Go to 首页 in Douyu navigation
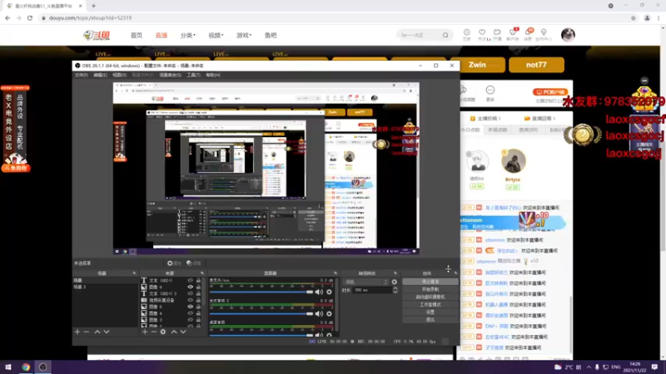666x374 pixels. [x=137, y=35]
